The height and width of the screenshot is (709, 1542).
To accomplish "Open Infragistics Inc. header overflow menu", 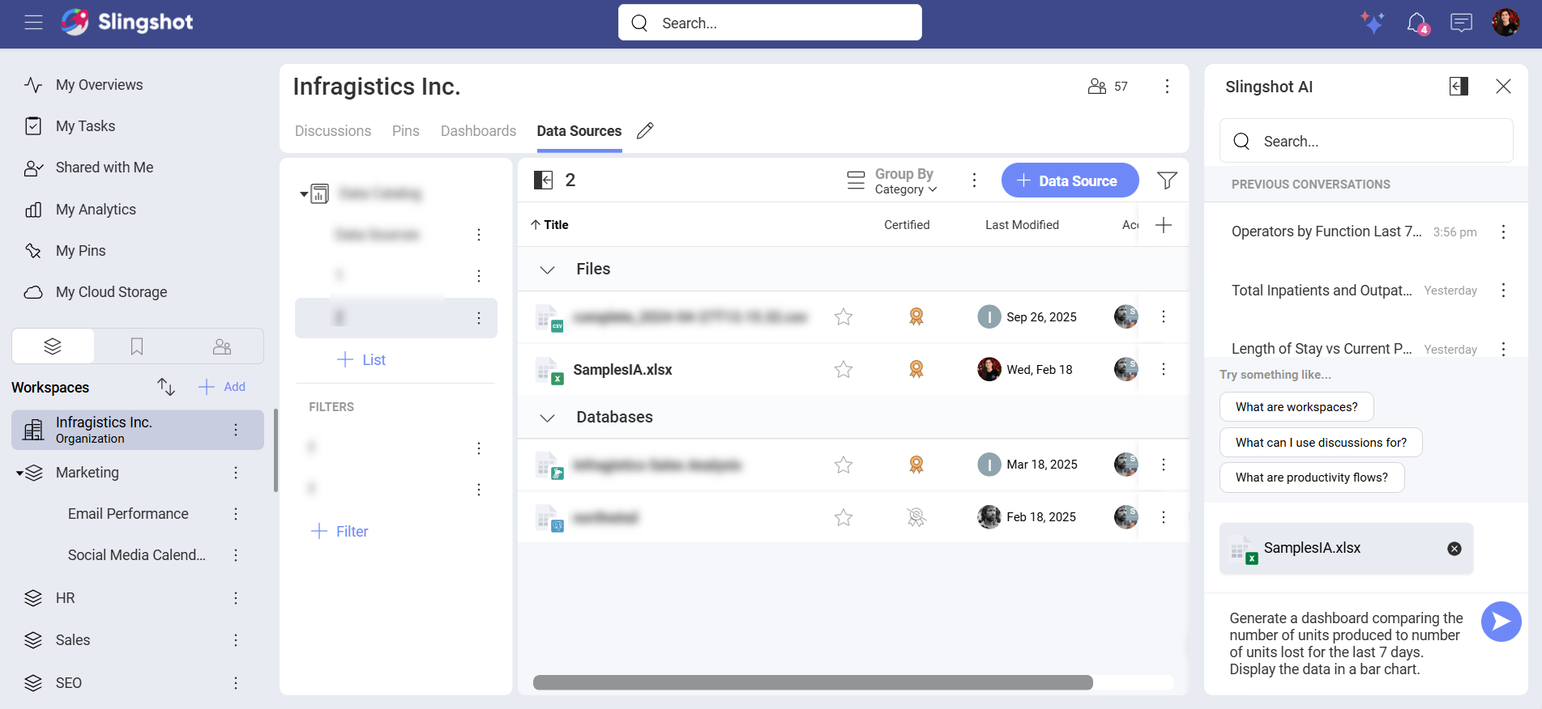I will 1167,87.
